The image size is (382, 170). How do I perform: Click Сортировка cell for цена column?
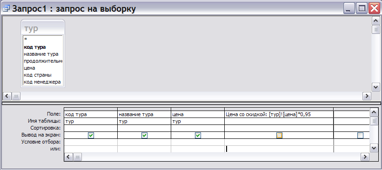198,128
